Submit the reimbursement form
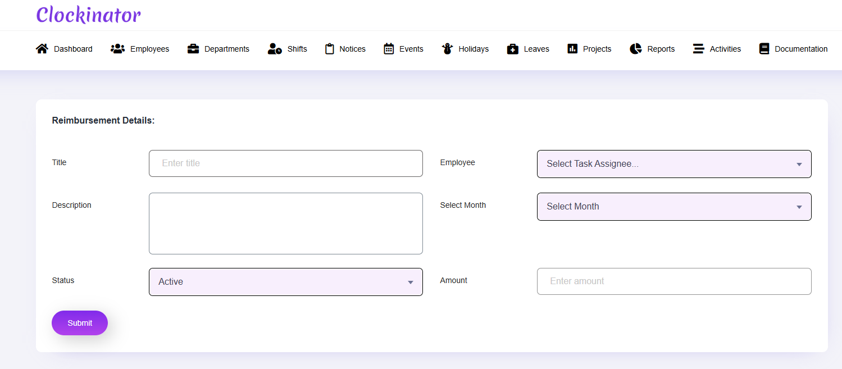Image resolution: width=842 pixels, height=369 pixels. tap(80, 323)
